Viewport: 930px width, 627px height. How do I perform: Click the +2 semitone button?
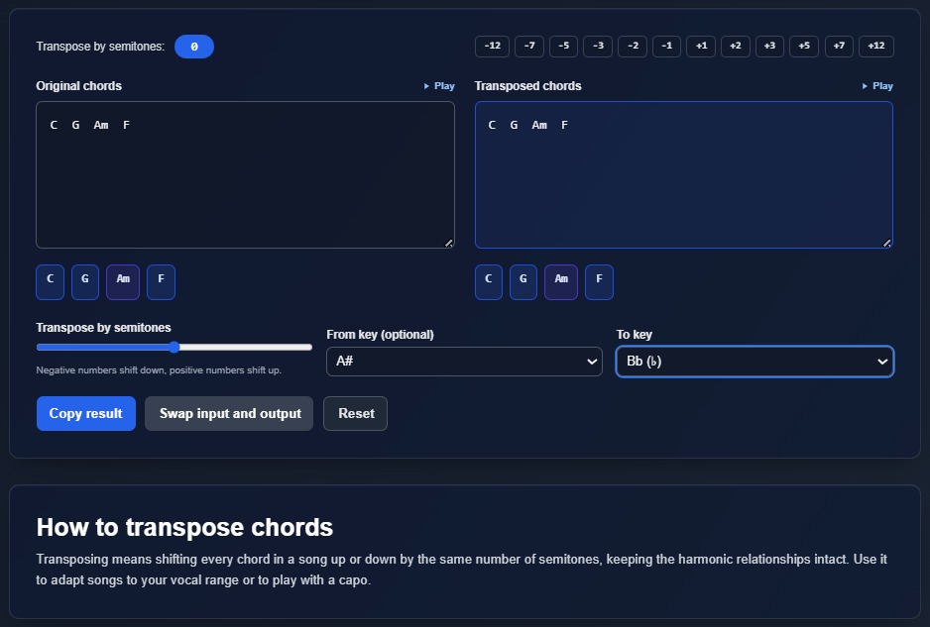[x=735, y=46]
